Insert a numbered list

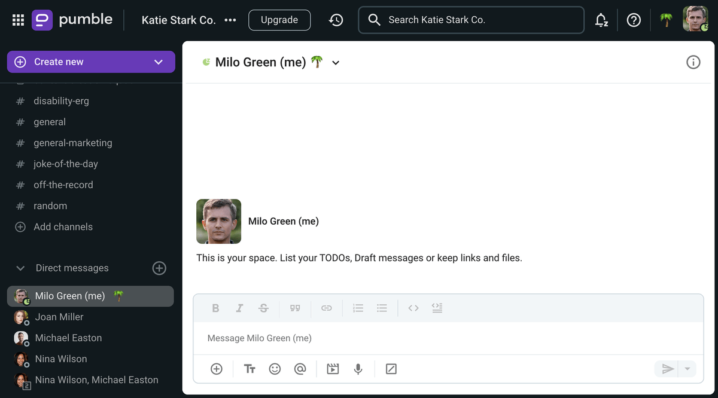click(x=358, y=308)
